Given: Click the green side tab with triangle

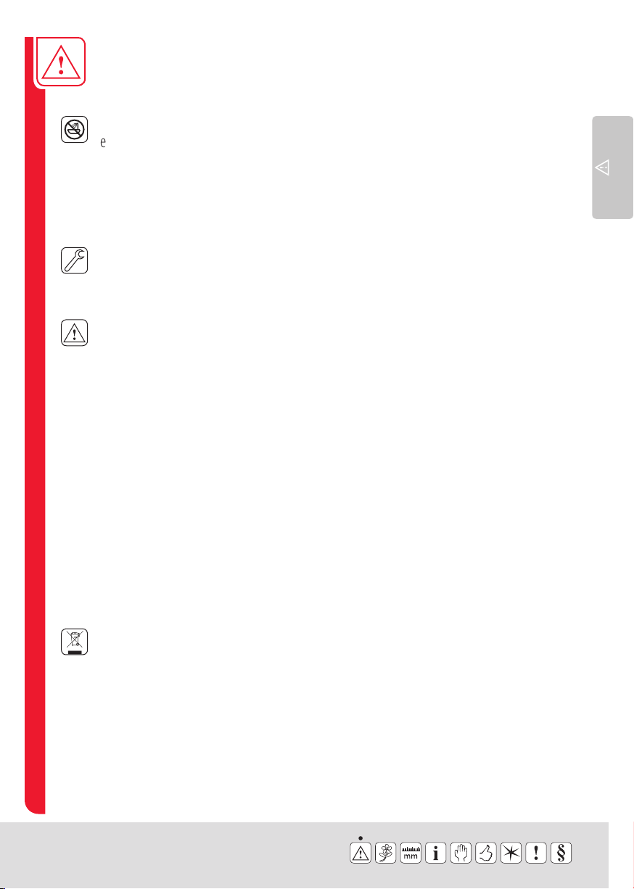Looking at the screenshot, I should tap(613, 167).
